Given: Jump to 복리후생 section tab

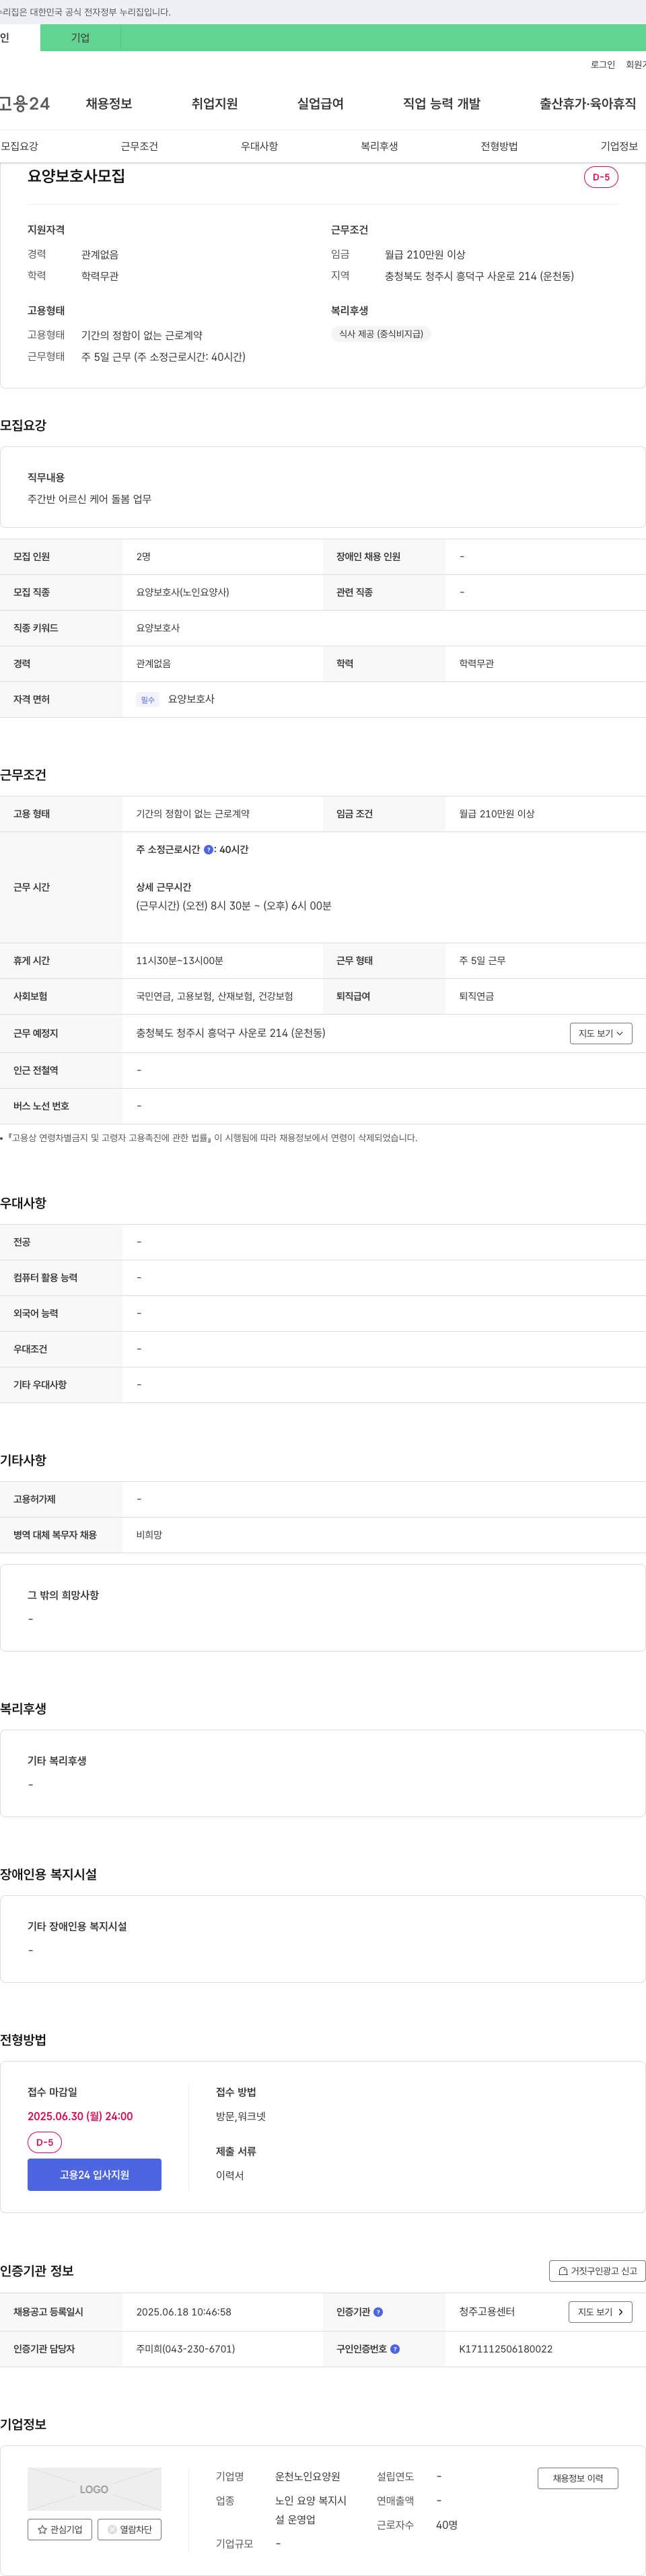Looking at the screenshot, I should (x=380, y=146).
